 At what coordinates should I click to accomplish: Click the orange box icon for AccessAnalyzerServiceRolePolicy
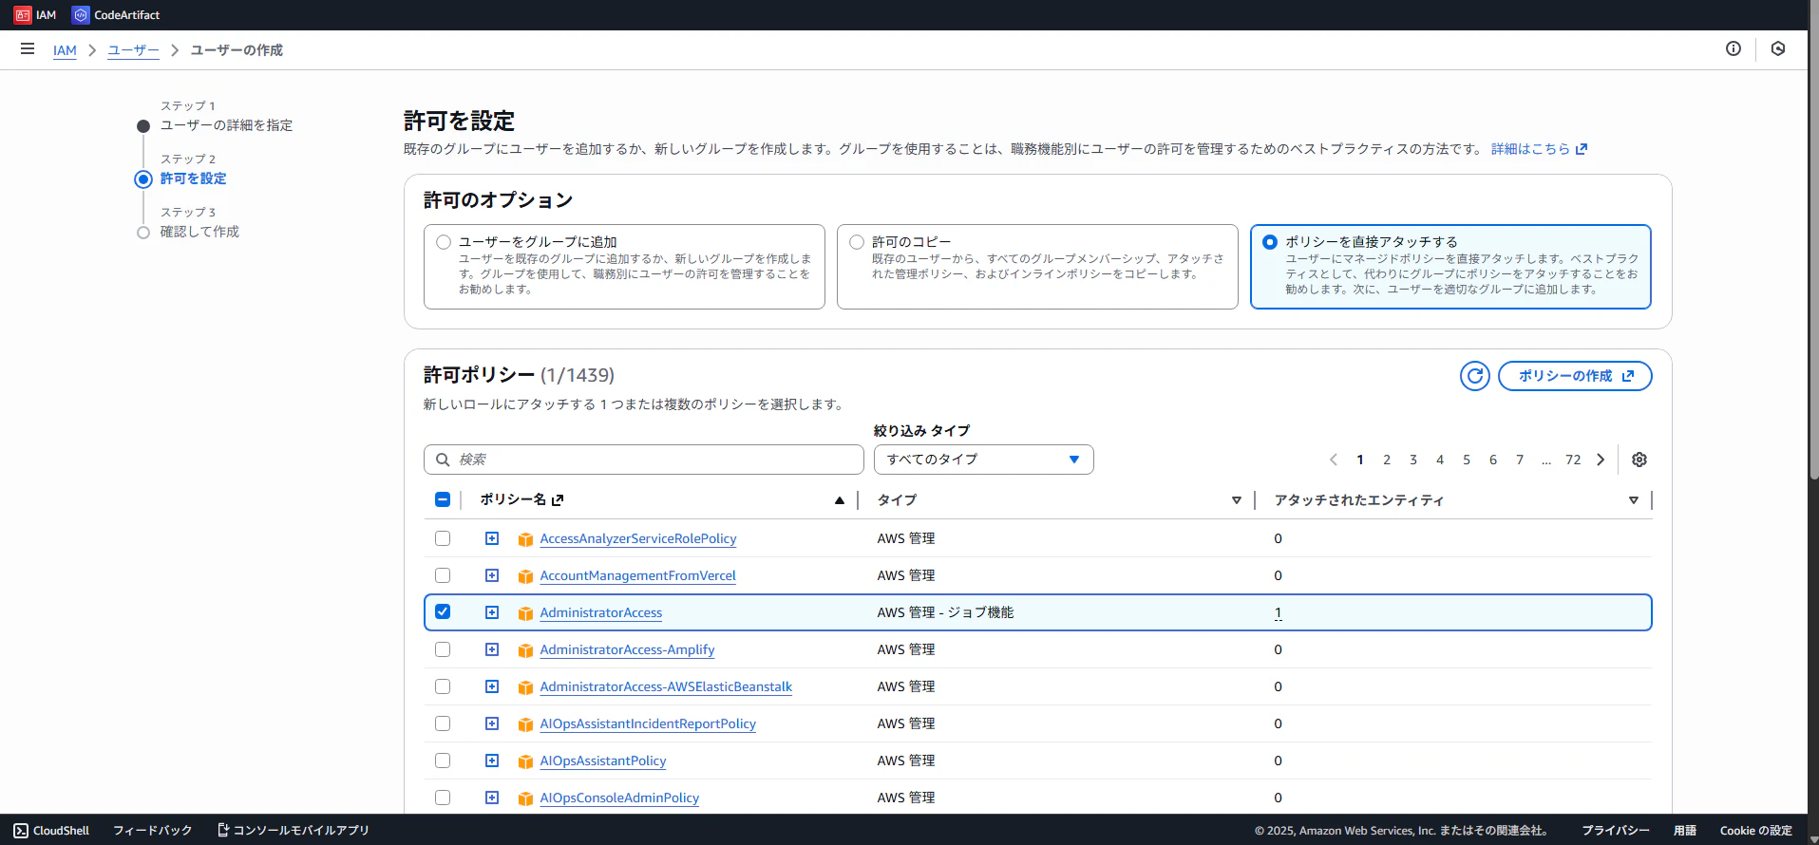525,539
